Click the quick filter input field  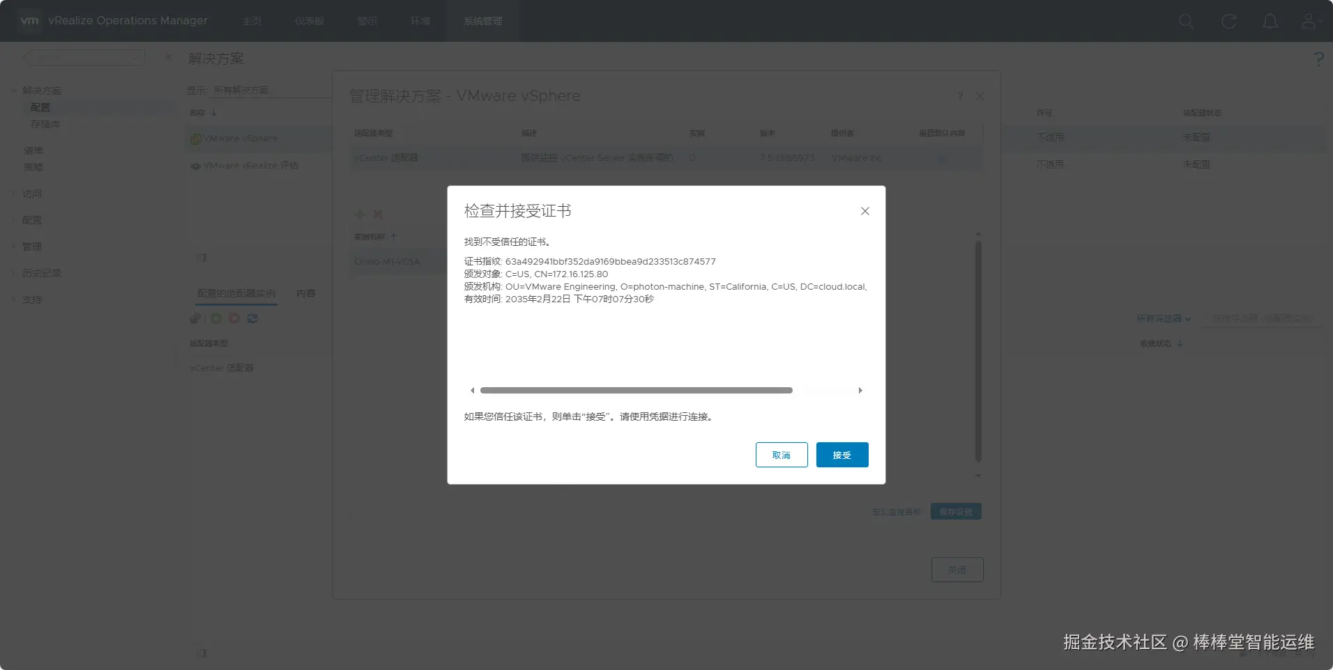point(1261,318)
